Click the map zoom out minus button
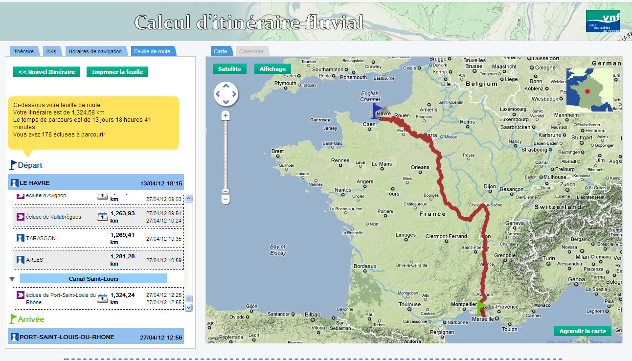 (x=226, y=199)
